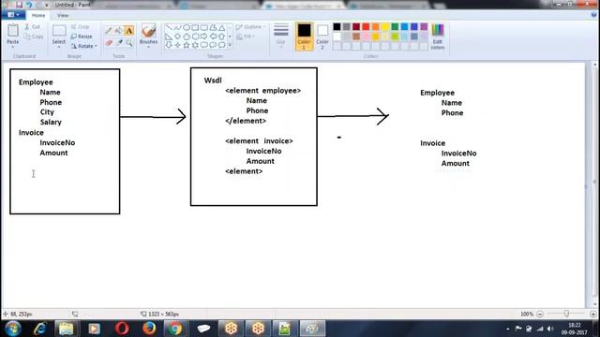This screenshot has height=337, width=600.
Task: Choose the Curve shape
Action: [177, 28]
